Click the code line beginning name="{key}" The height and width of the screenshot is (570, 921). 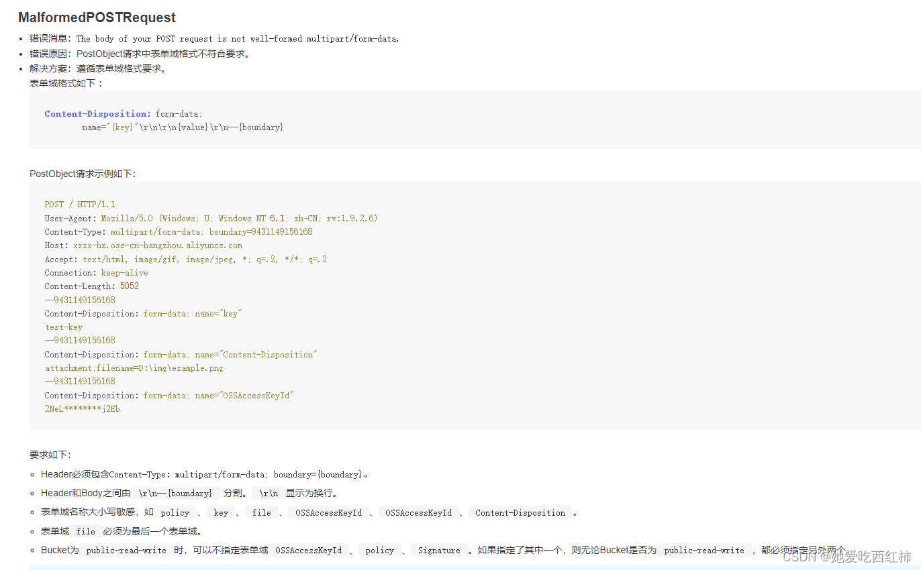click(183, 127)
